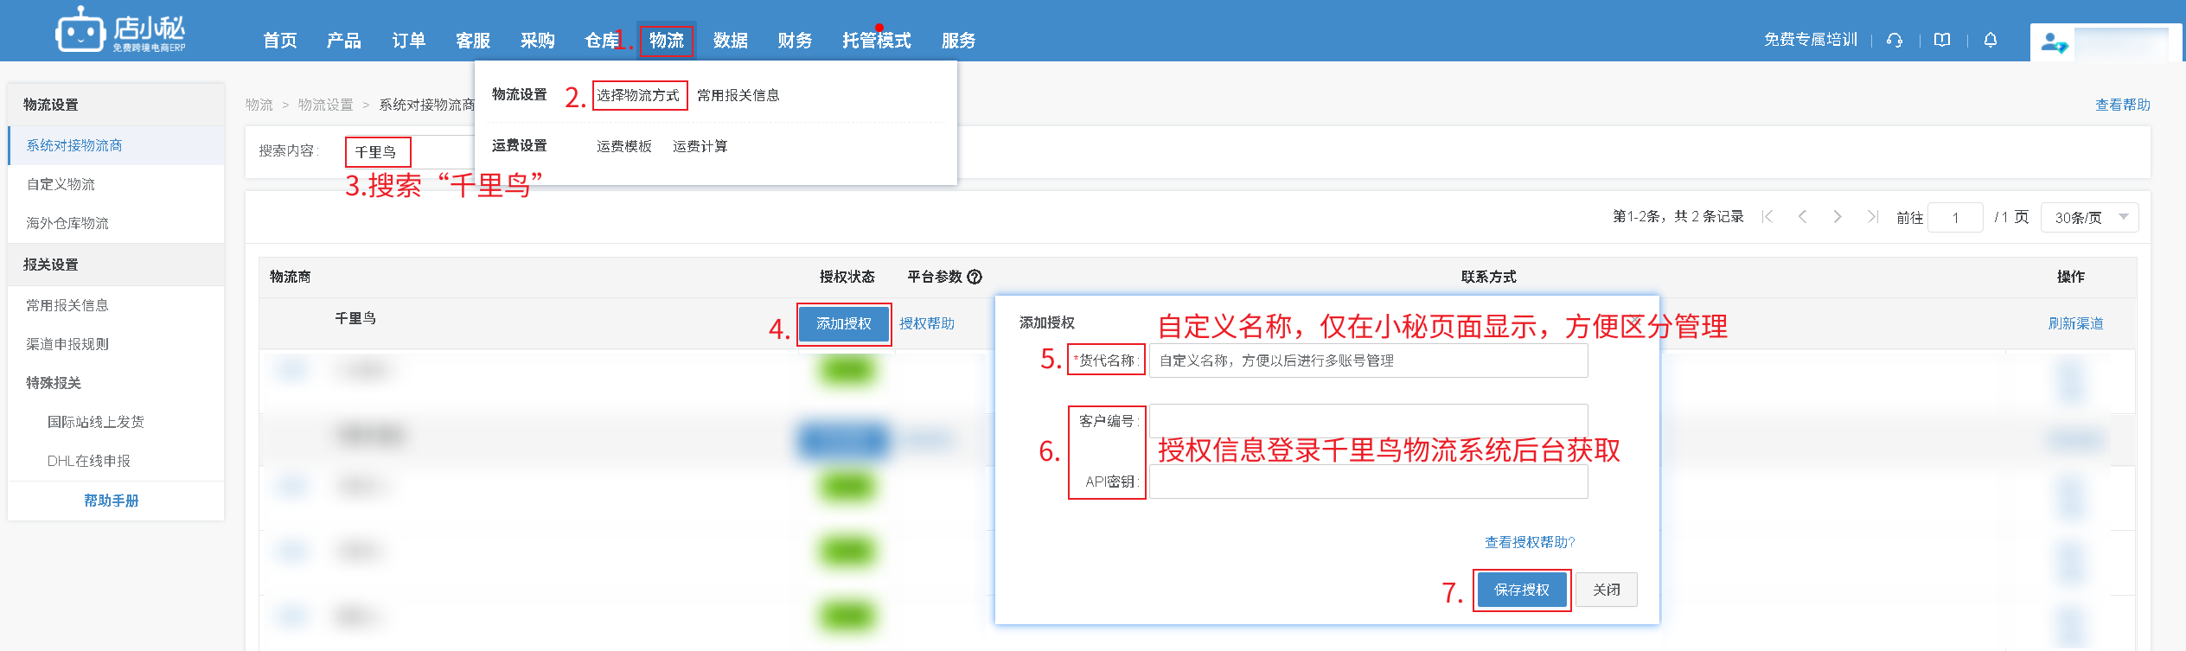Select 自定义物流 in the sidebar
The image size is (2186, 651).
click(61, 184)
